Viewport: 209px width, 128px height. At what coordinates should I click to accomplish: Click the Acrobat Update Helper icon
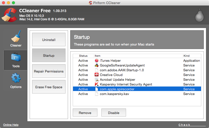pos(96,79)
